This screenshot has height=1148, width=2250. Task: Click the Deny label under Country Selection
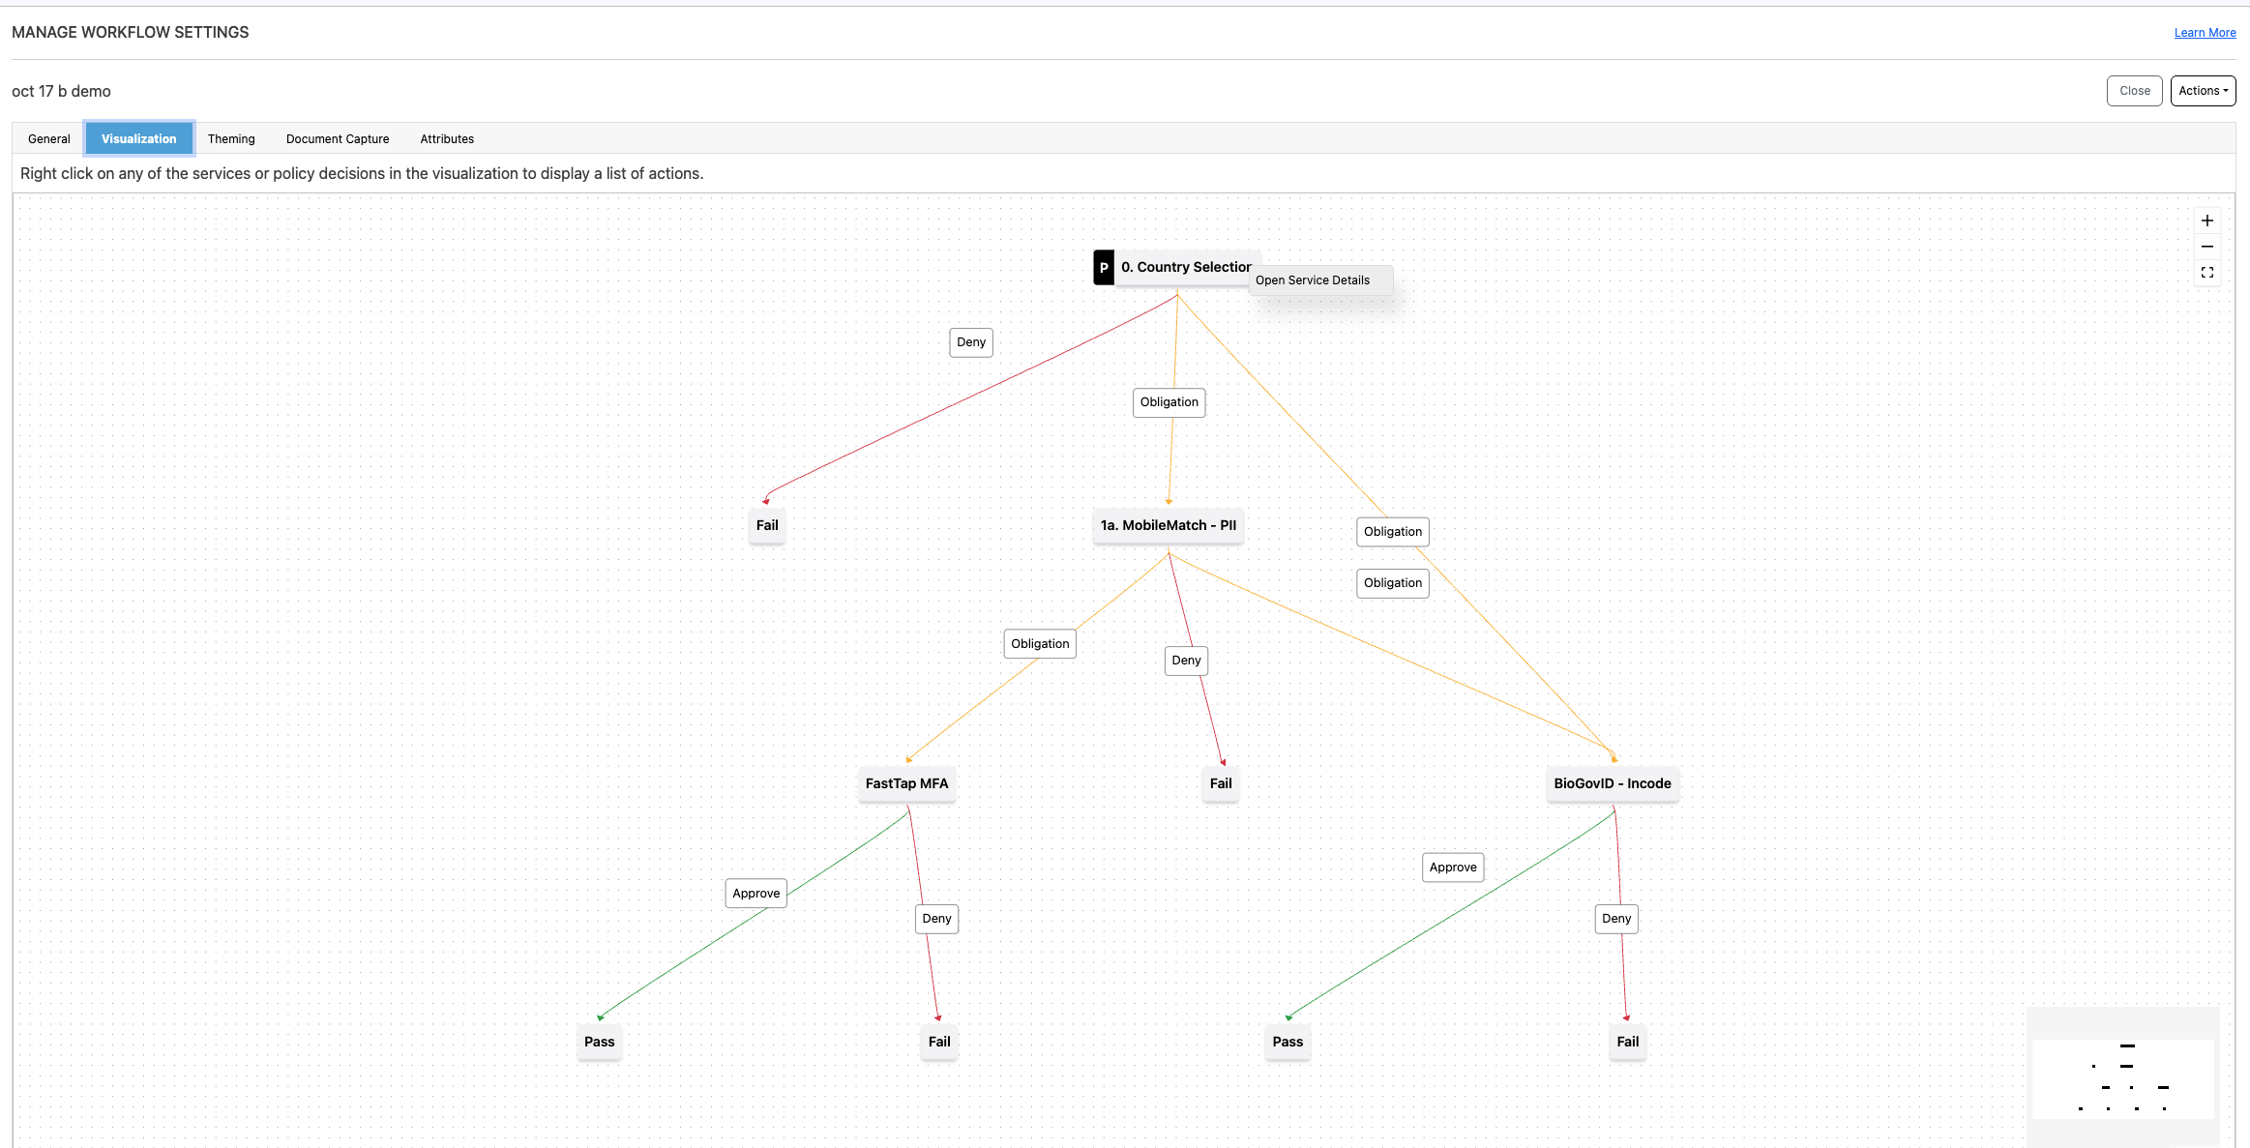pos(970,342)
